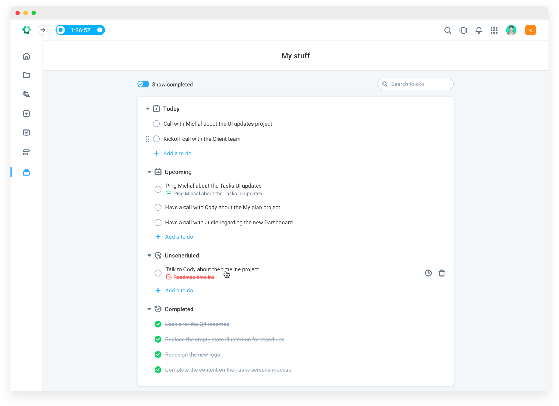The height and width of the screenshot is (406, 559).
Task: Toggle the Show completed switch
Action: click(143, 84)
